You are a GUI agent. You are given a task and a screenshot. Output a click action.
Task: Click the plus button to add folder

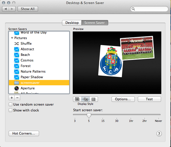tap(11, 98)
